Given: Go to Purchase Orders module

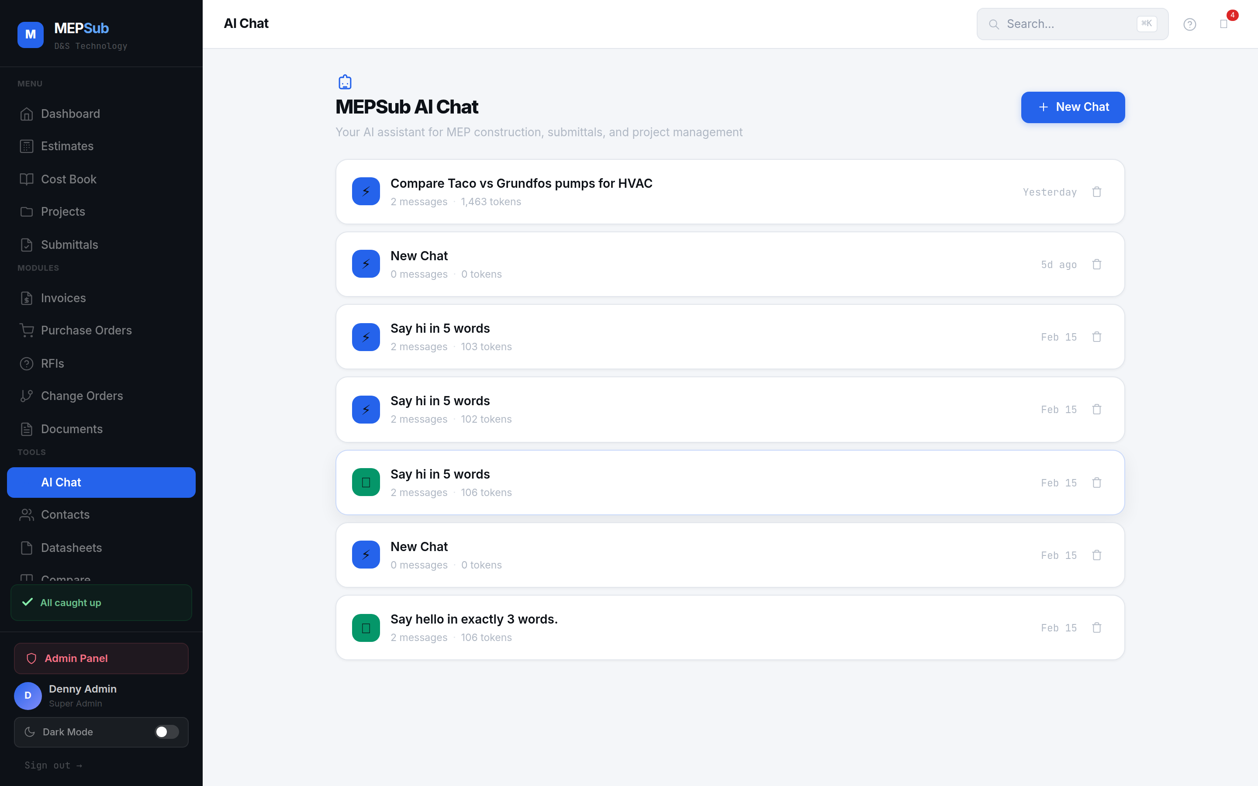Looking at the screenshot, I should [x=86, y=331].
